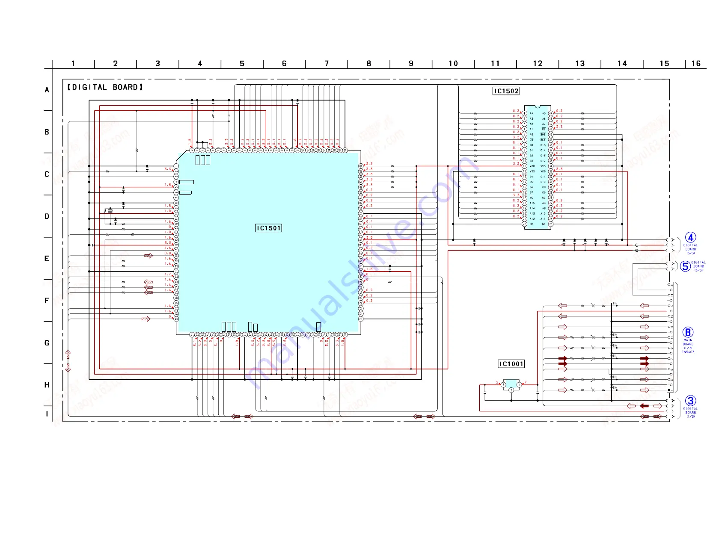Click the IC1502 memory chip label
719x540 pixels.
click(x=506, y=91)
